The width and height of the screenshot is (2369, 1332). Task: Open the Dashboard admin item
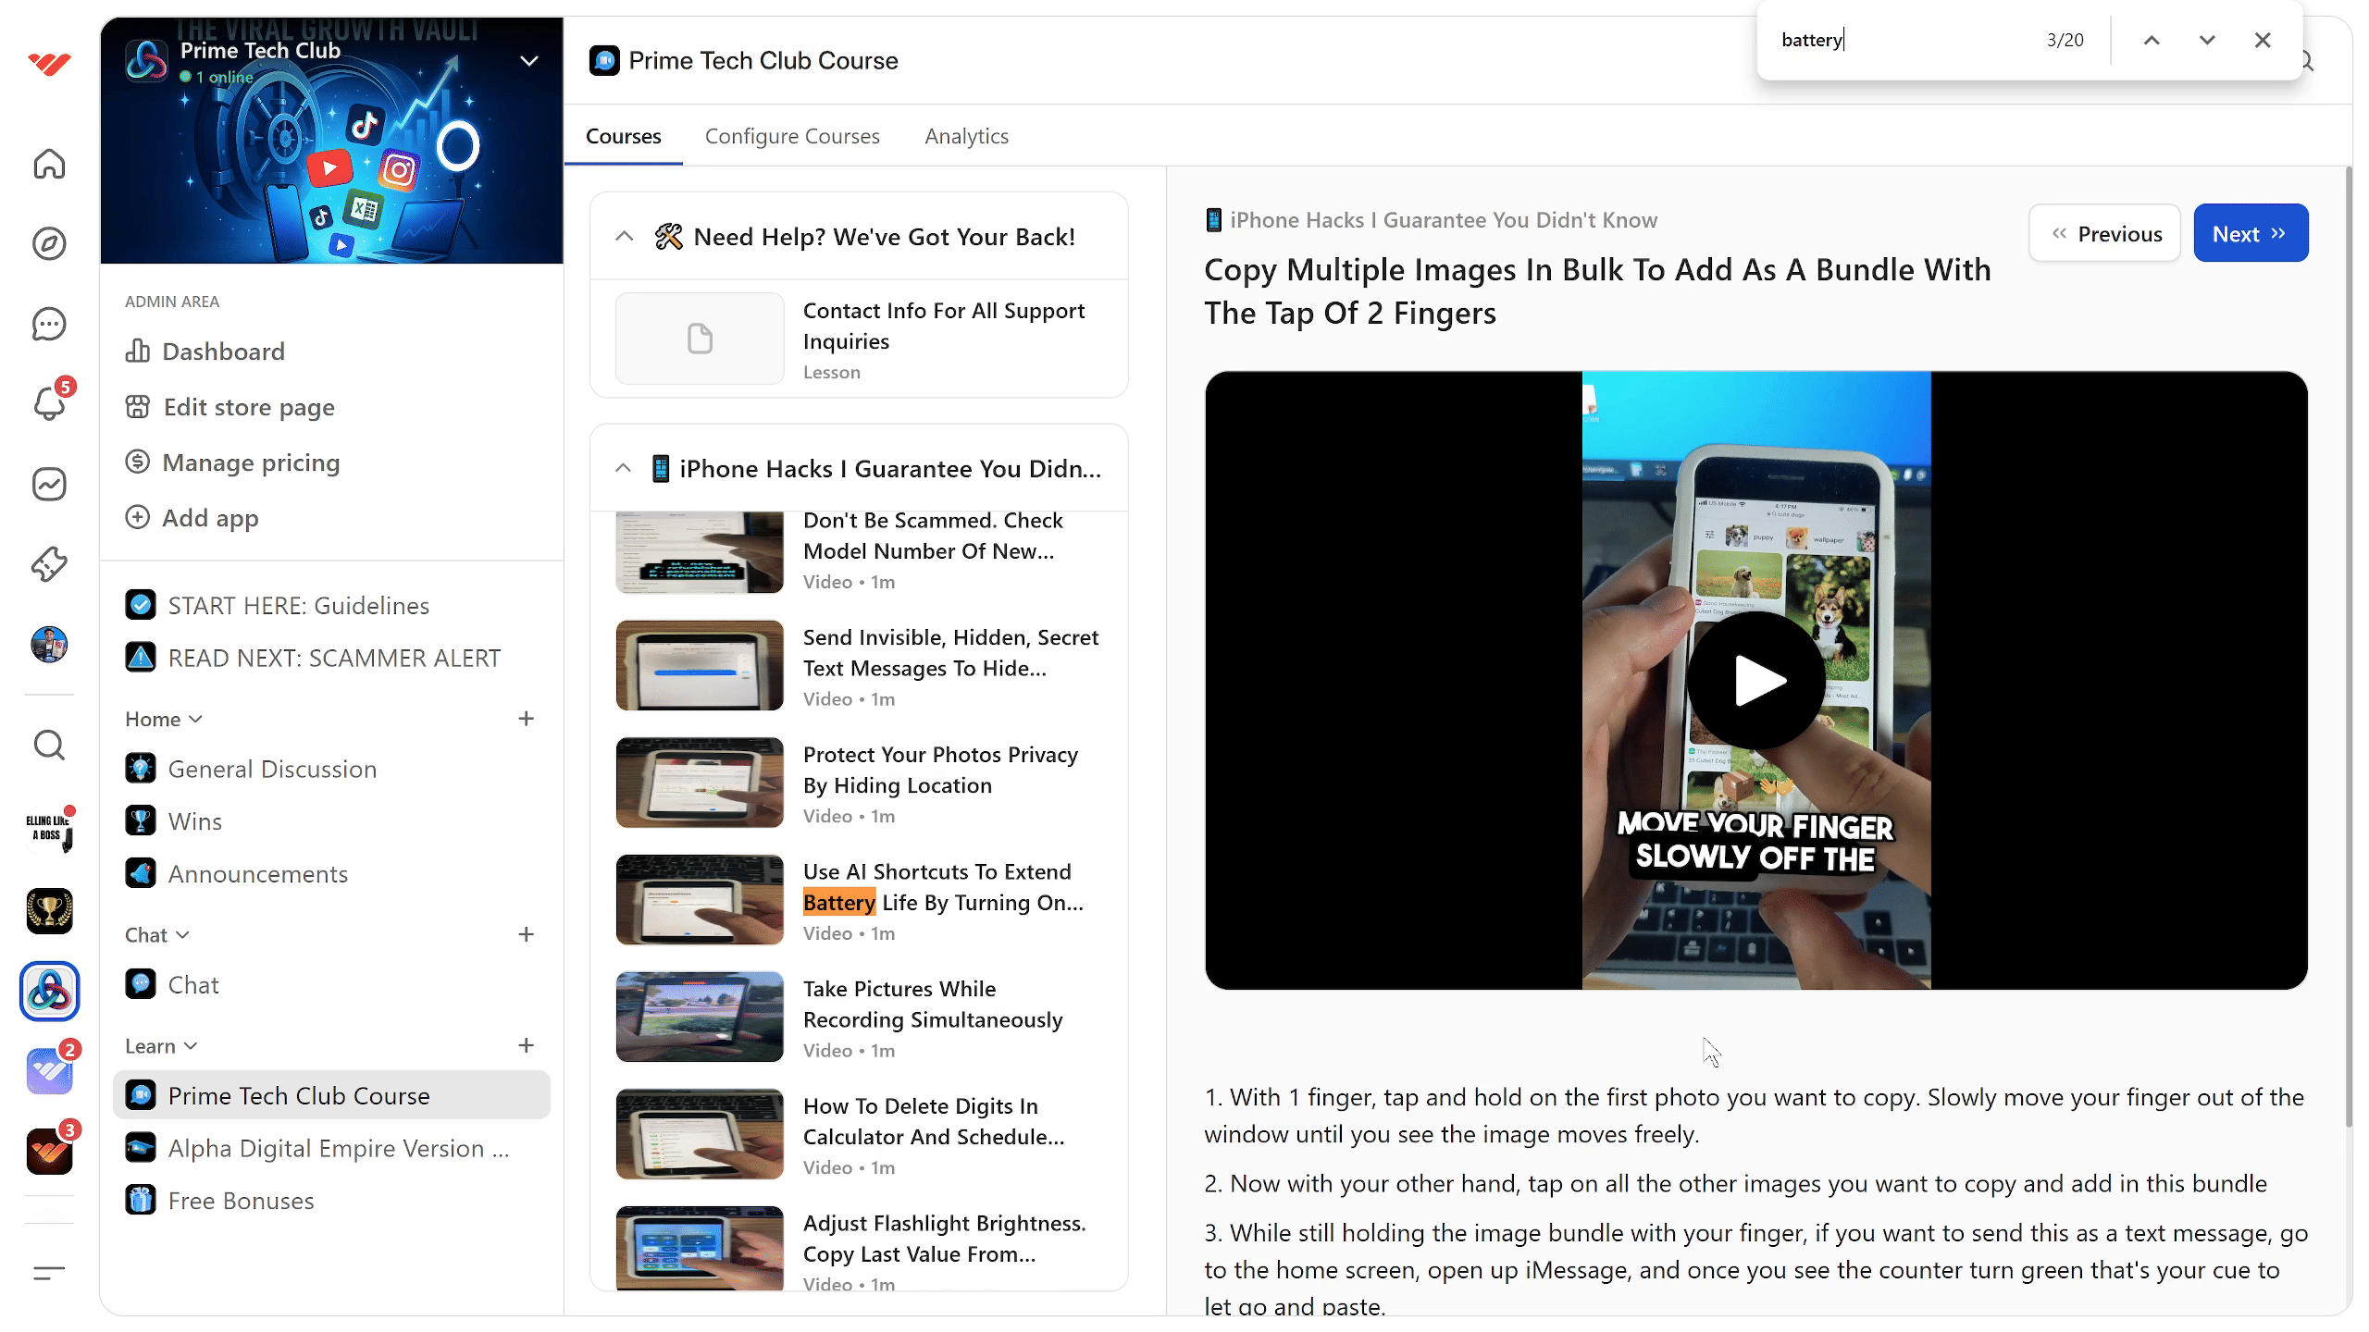click(223, 351)
